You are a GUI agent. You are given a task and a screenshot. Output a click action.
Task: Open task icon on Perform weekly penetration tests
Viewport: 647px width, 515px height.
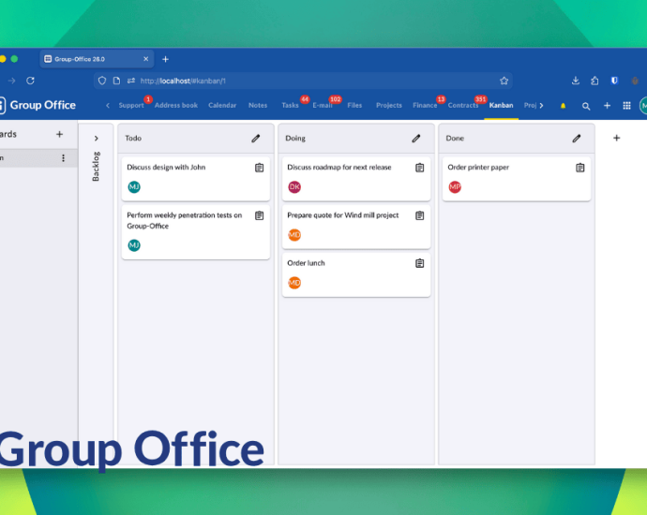[x=259, y=215]
